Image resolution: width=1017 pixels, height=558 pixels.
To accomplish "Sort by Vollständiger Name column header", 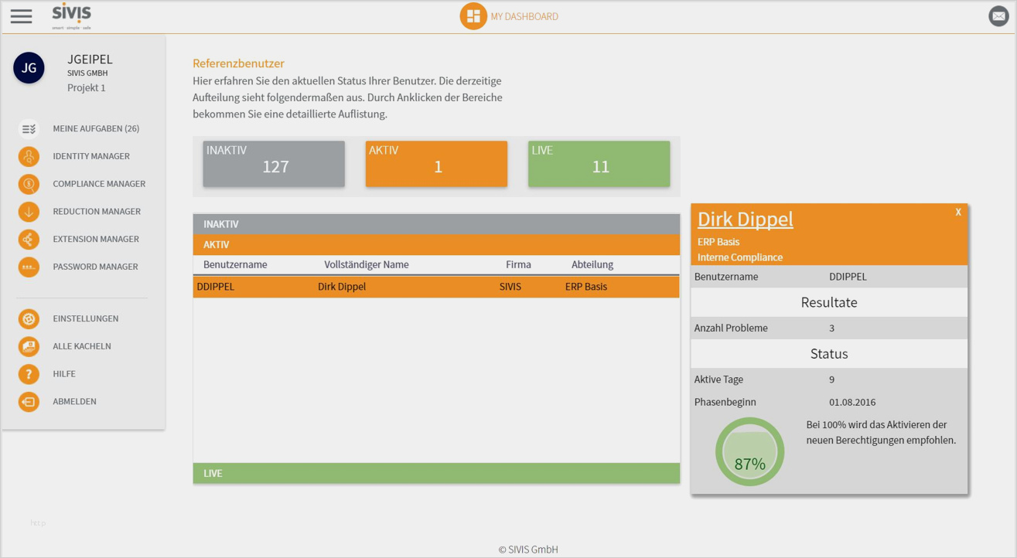I will pyautogui.click(x=367, y=264).
